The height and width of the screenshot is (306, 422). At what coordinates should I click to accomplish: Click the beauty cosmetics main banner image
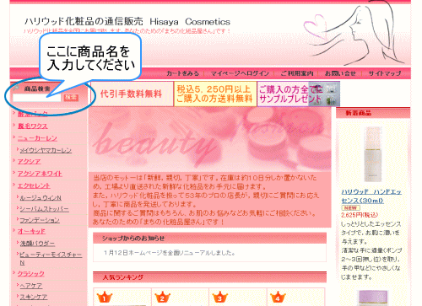pos(210,139)
